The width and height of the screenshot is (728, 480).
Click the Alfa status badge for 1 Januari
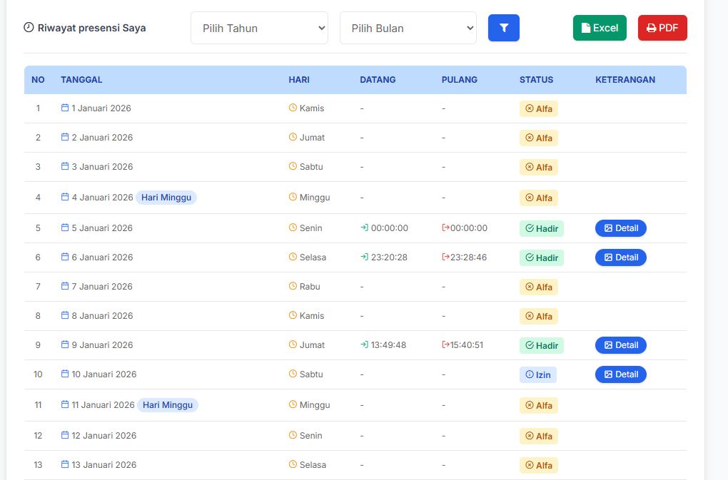coord(538,109)
